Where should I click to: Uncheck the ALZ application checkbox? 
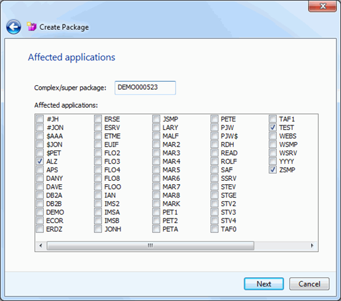click(x=40, y=161)
